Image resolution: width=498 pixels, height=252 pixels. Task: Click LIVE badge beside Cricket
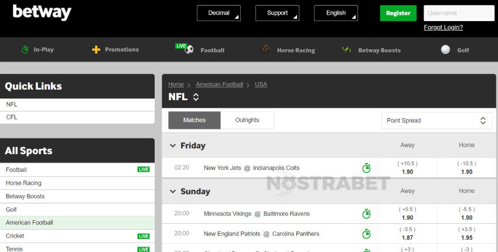[x=144, y=236]
